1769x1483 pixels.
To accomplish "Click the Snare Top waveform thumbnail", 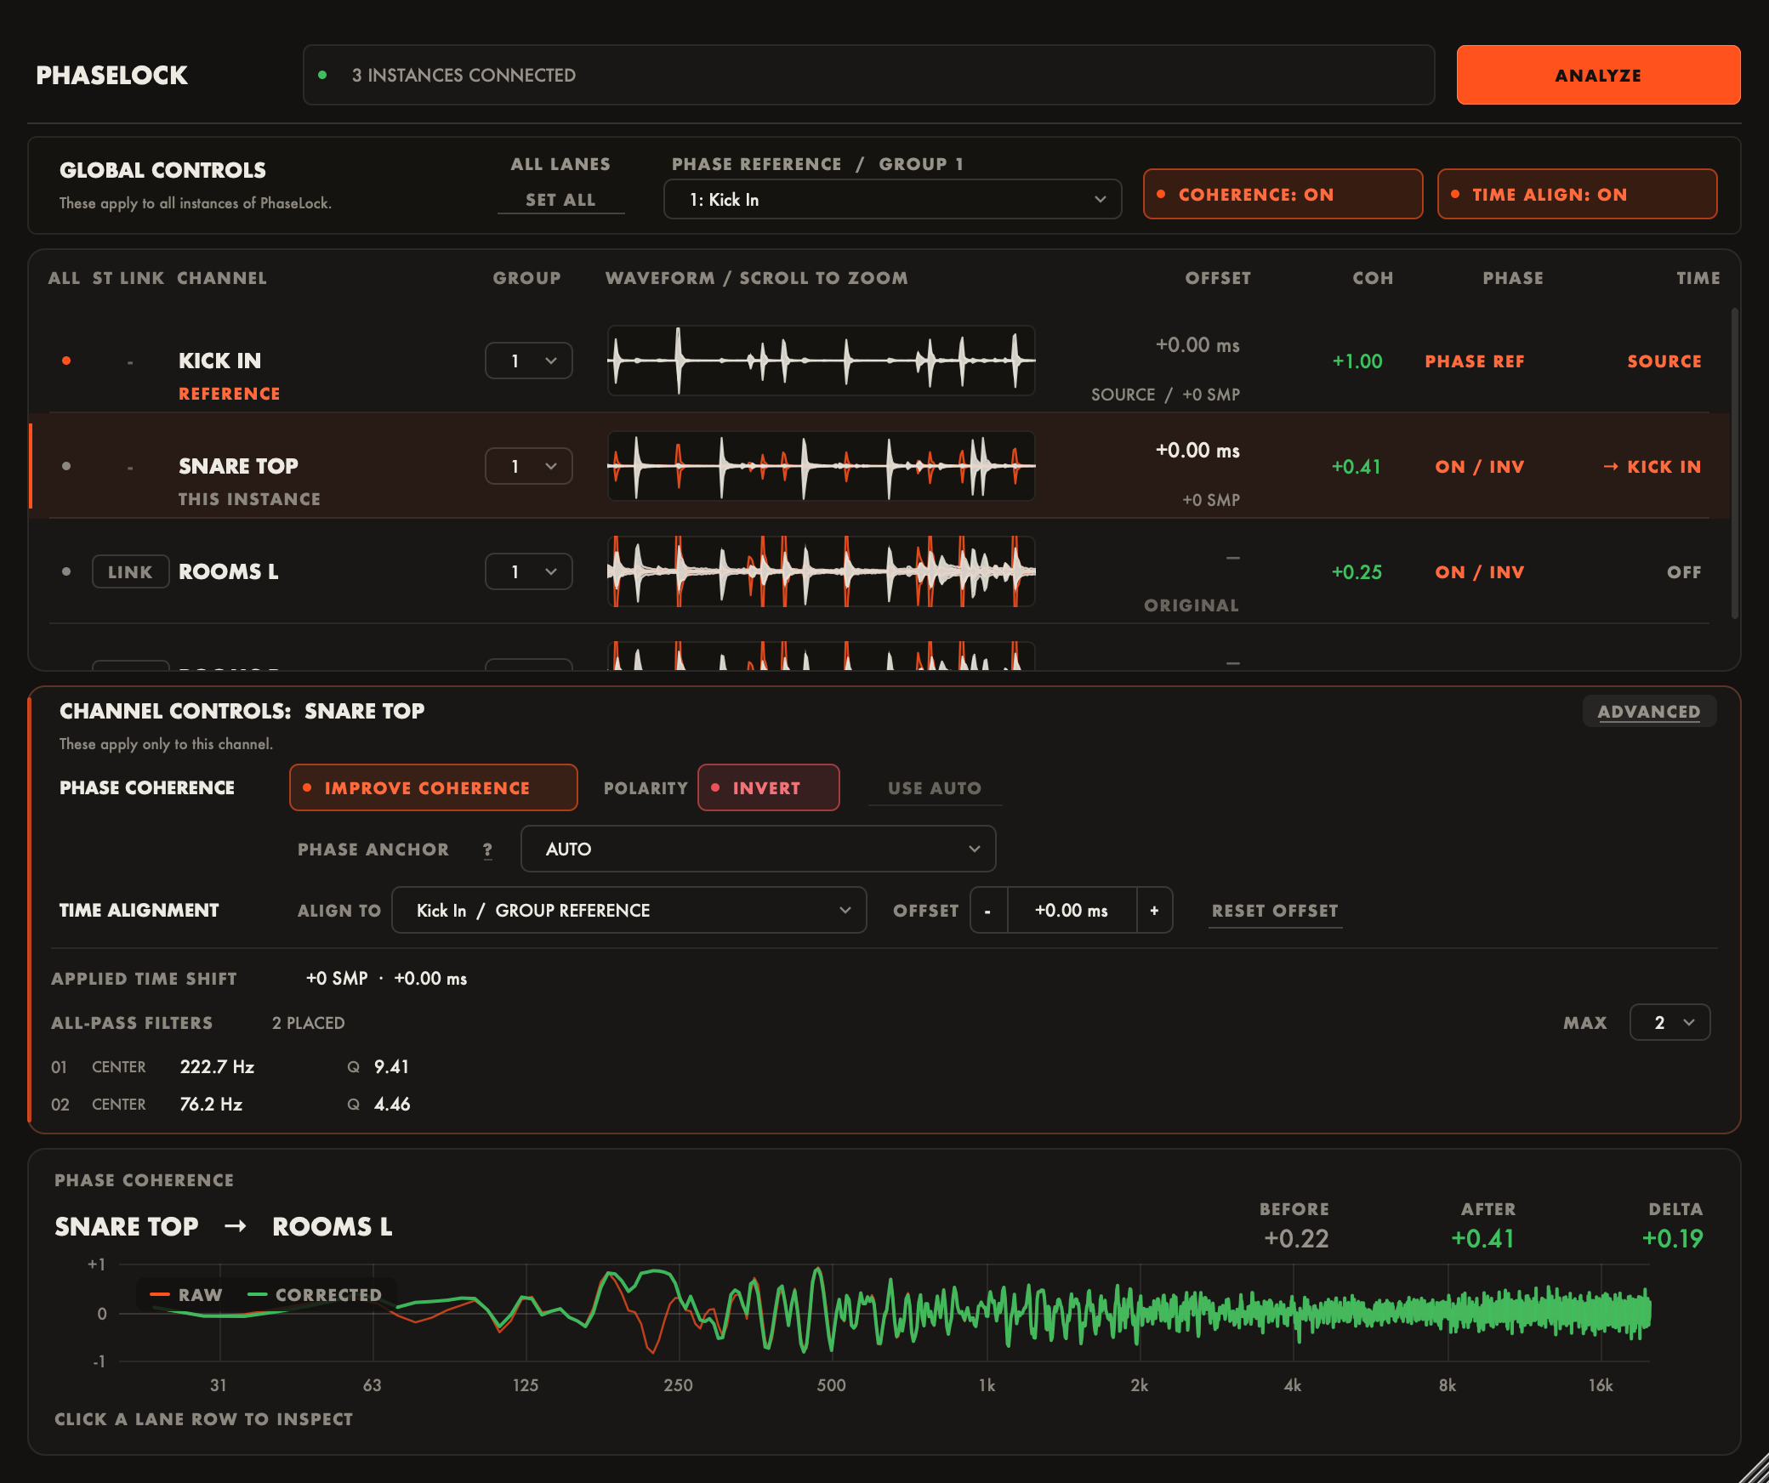I will point(821,466).
